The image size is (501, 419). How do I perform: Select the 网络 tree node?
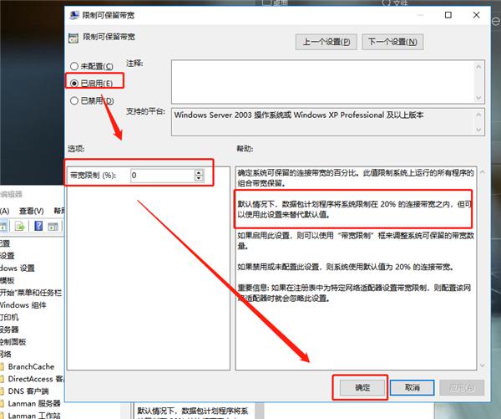coord(6,355)
